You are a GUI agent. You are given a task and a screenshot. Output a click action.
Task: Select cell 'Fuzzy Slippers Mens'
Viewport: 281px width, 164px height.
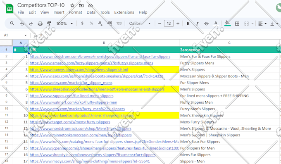click(229, 63)
